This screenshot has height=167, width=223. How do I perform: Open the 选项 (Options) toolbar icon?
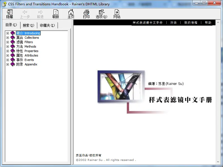pos(101,14)
